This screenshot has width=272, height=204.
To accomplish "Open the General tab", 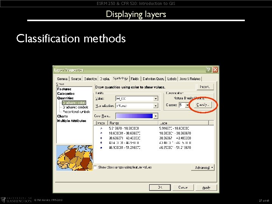I will pos(62,79).
